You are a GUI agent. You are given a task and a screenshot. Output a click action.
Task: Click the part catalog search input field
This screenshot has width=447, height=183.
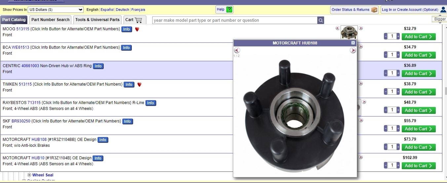(235, 20)
